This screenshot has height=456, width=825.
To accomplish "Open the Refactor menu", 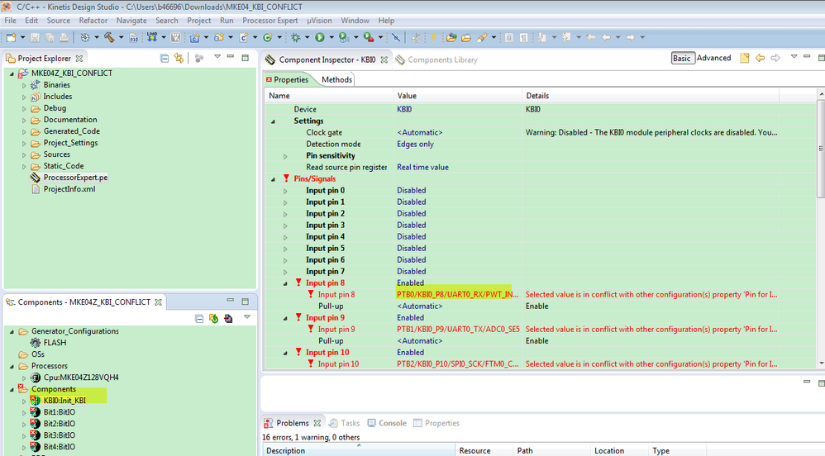I will click(93, 21).
